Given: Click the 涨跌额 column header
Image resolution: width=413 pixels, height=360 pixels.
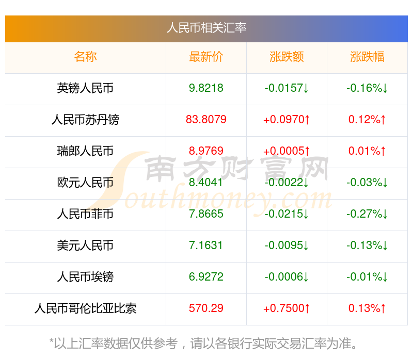Looking at the screenshot, I should click(x=287, y=57).
